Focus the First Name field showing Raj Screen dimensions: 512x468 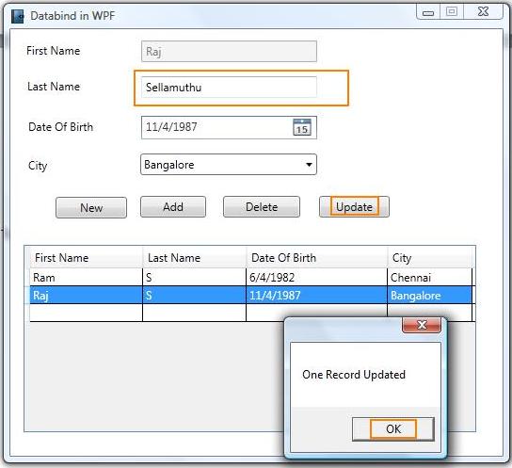coord(229,51)
